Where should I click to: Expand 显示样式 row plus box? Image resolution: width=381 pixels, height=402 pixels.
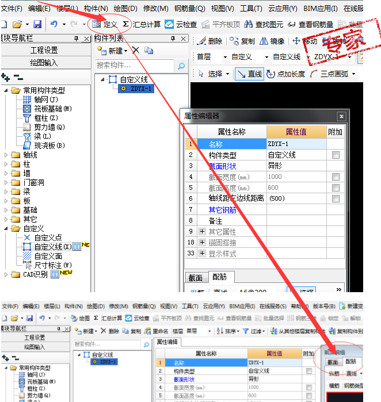(202, 254)
